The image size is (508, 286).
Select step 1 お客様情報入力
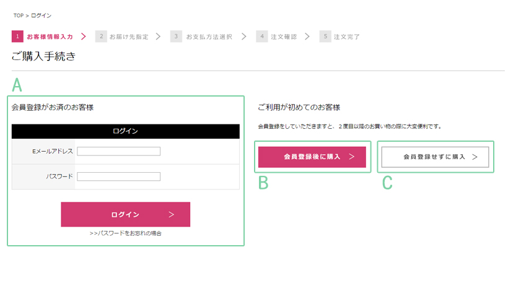click(x=50, y=37)
